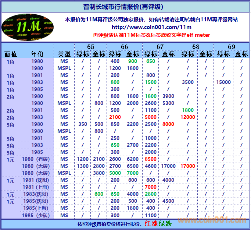This screenshot has width=251, height=230.
Task: Select the 类型 column header
Action: (64, 54)
